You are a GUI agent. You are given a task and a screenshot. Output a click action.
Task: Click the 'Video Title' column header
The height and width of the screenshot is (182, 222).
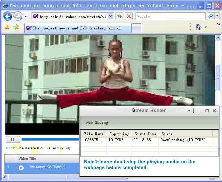[x=27, y=159]
